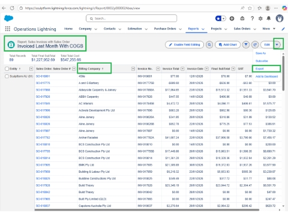Sort by Entity using its arrow icon

20,69
